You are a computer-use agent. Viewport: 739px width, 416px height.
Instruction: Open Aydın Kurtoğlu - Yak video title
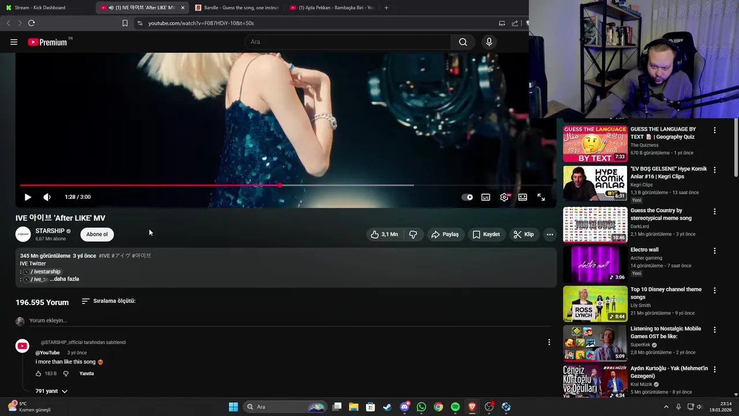tap(669, 372)
